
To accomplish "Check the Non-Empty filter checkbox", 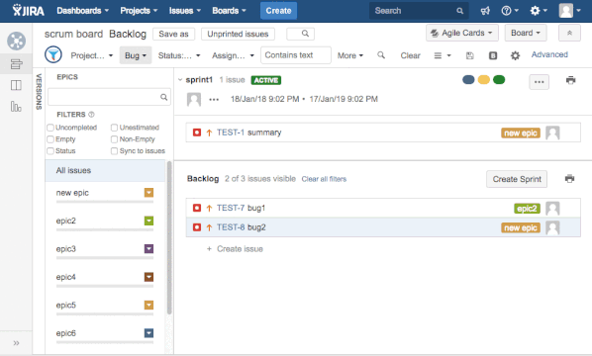I will point(114,139).
